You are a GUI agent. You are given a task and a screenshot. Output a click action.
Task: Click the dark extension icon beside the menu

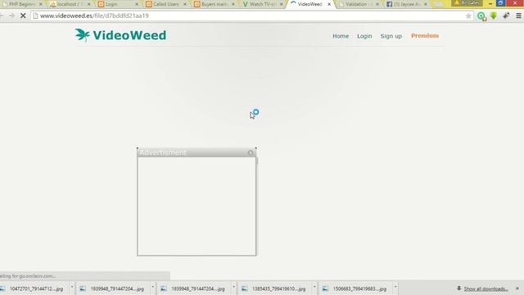pyautogui.click(x=506, y=16)
